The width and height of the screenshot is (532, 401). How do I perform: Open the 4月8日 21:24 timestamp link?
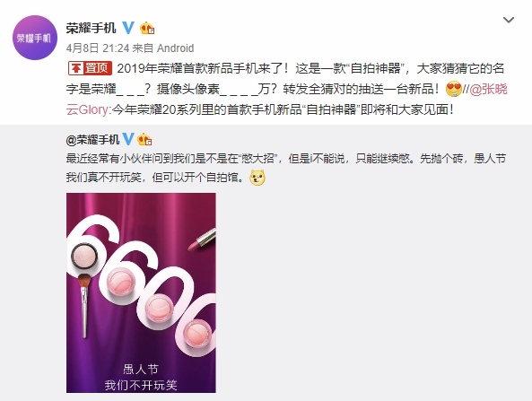(x=98, y=48)
